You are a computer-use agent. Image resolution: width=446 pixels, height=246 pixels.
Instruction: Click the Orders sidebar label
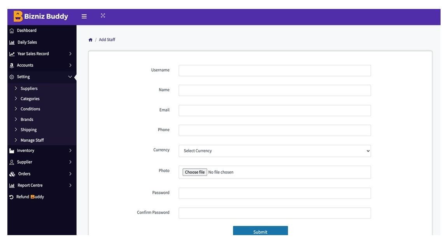tap(24, 174)
